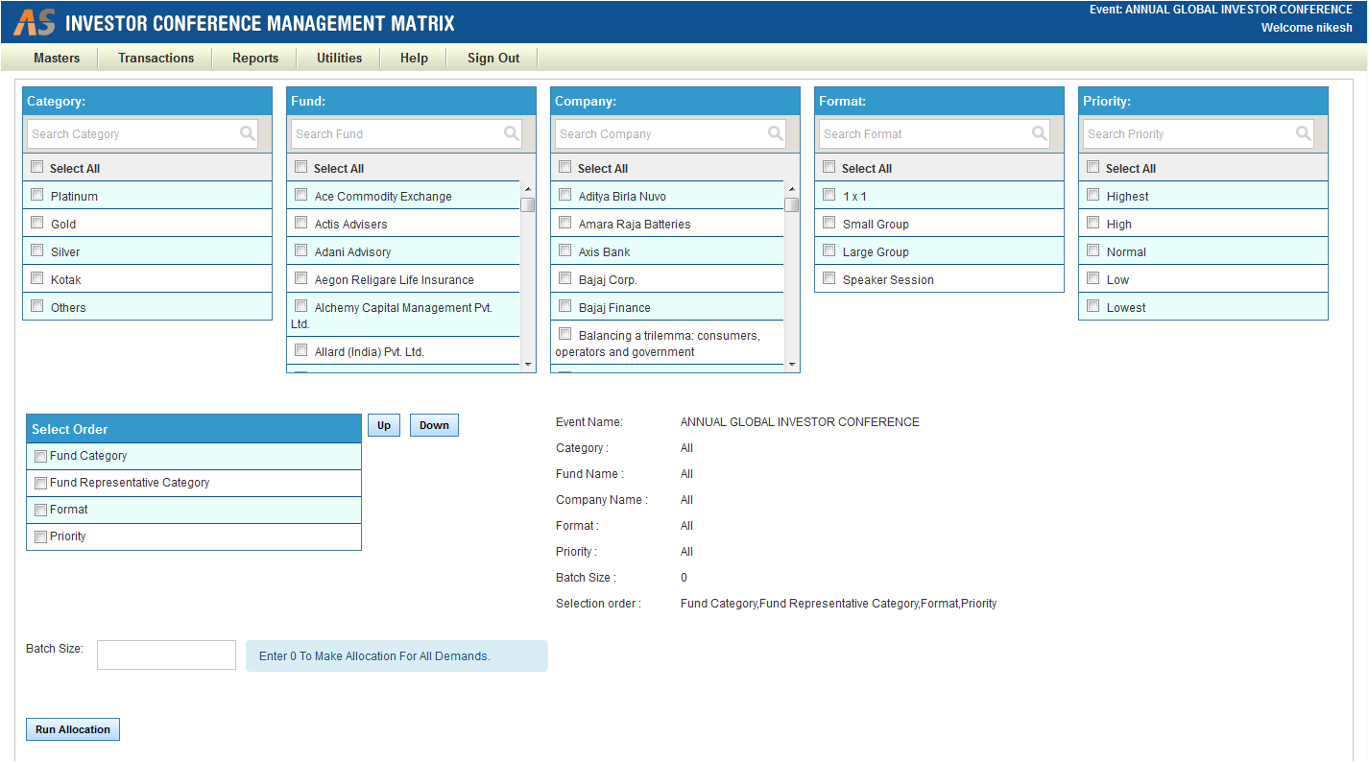This screenshot has width=1369, height=762.
Task: Click the search icon in the Company panel
Action: (x=776, y=133)
